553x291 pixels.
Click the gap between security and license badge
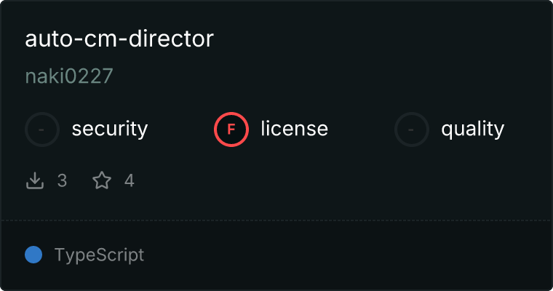coord(182,129)
